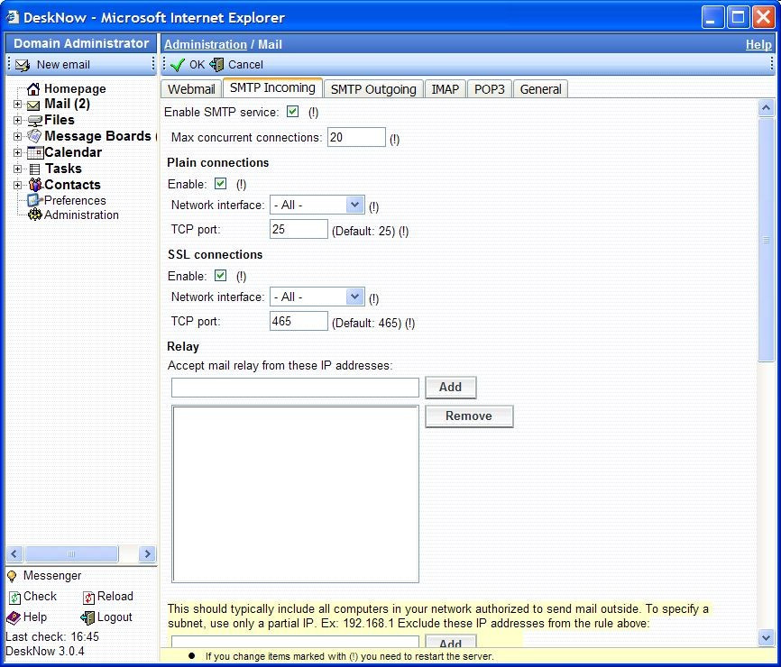This screenshot has width=781, height=667.
Task: Click the 'Last check: 16:45' status text
Action: [x=52, y=636]
